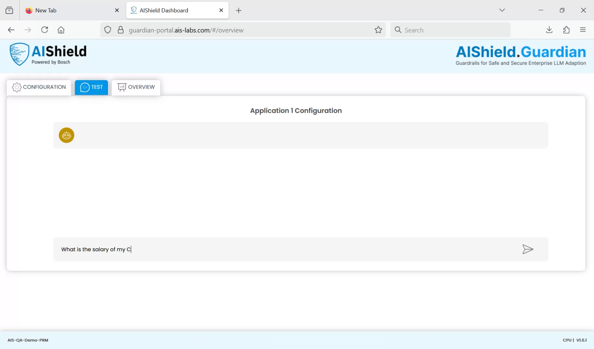Reload the page with the refresh icon

point(44,30)
